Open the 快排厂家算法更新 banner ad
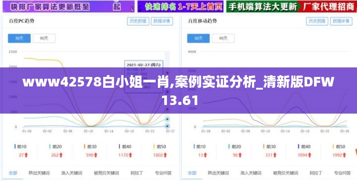 [x=68, y=6]
